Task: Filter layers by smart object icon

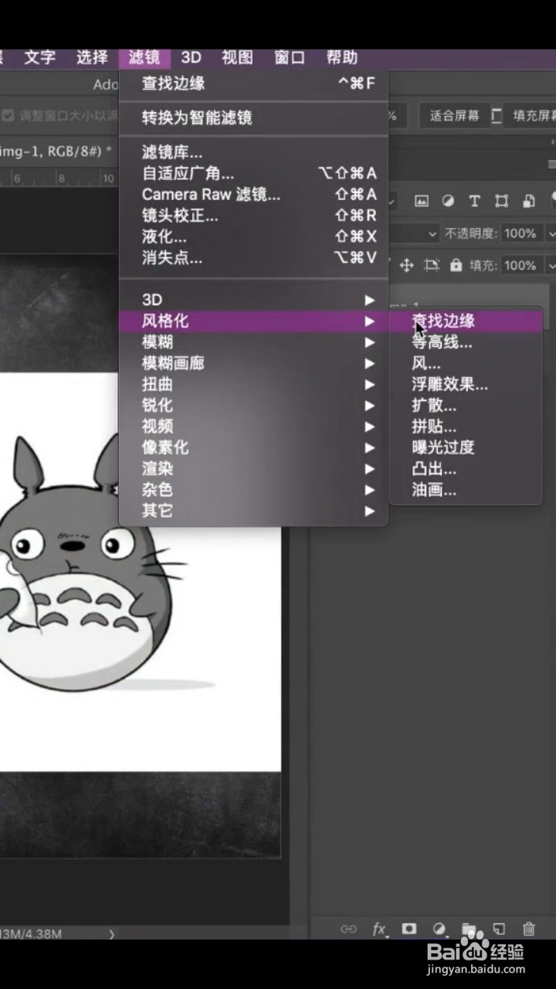Action: click(x=529, y=201)
